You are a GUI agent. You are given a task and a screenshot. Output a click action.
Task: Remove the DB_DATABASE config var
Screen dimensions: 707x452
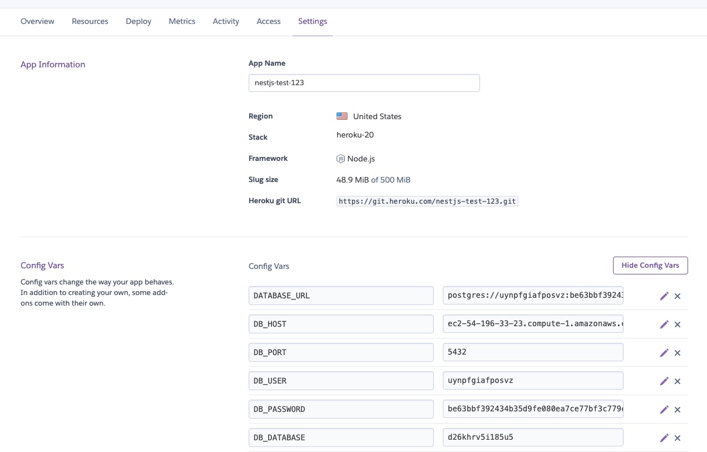click(678, 438)
